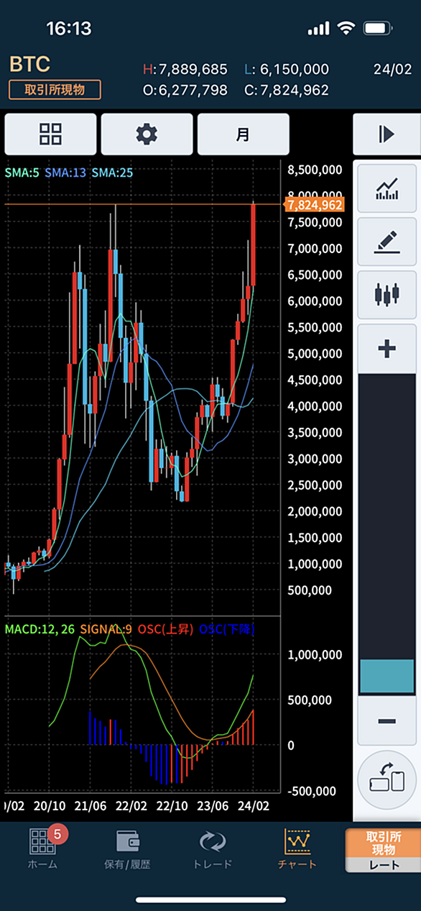Change the 月 monthly timeframe
421x911 pixels.
coord(244,134)
